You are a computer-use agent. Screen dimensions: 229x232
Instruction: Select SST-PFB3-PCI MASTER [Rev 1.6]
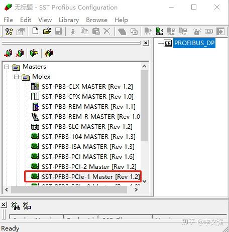pyautogui.click(x=88, y=157)
